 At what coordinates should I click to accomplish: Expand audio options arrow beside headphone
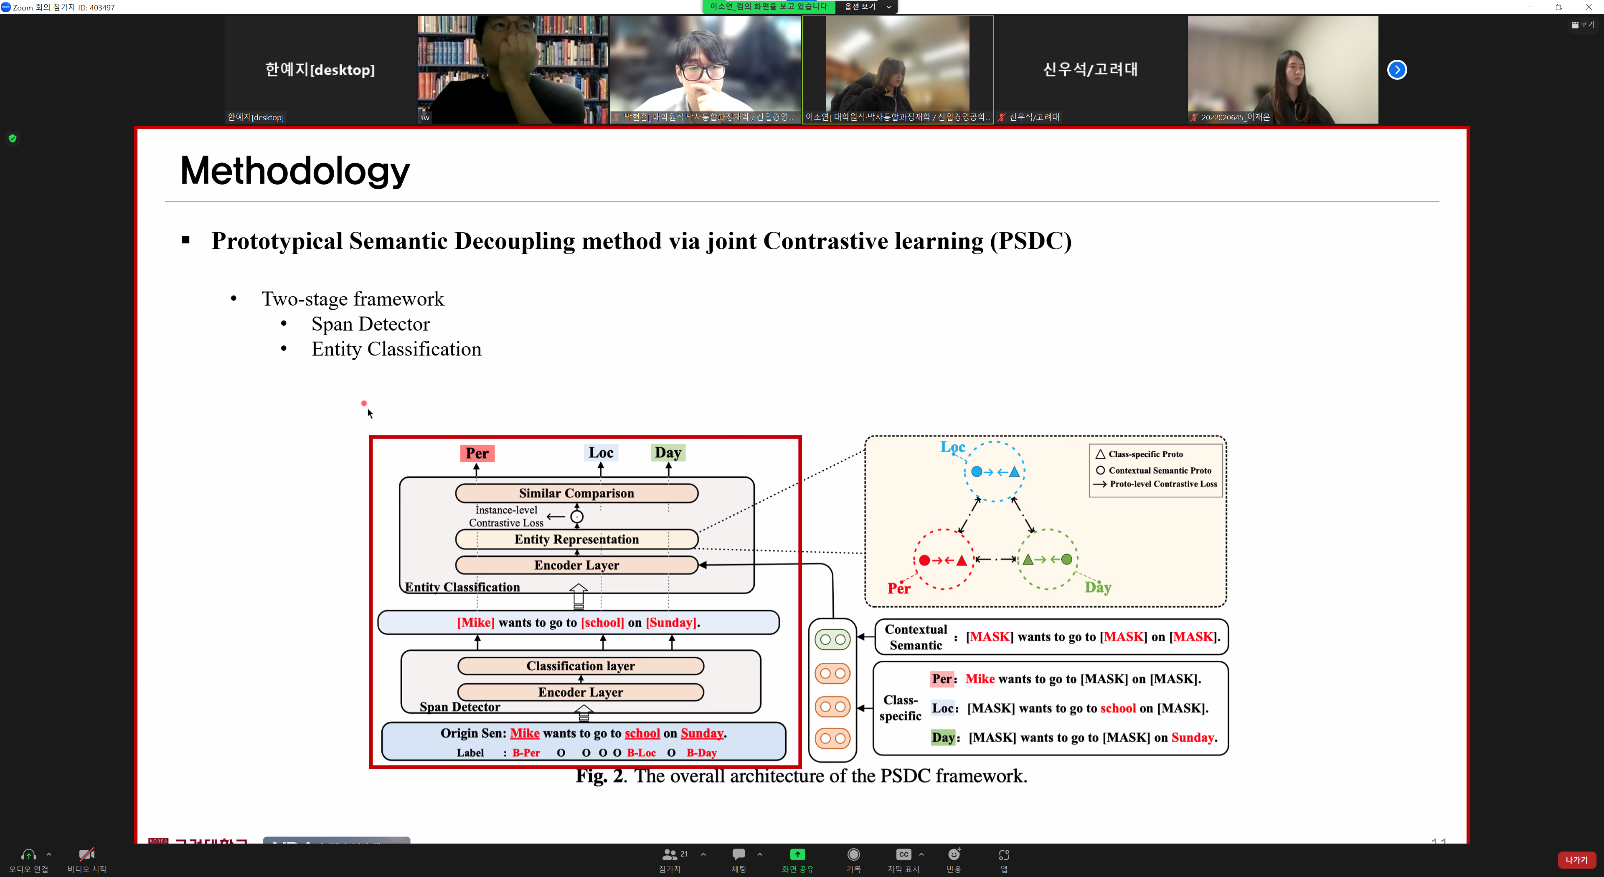point(48,854)
